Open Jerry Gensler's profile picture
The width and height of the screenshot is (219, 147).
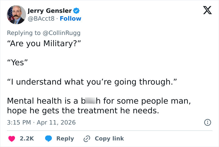click(x=16, y=15)
